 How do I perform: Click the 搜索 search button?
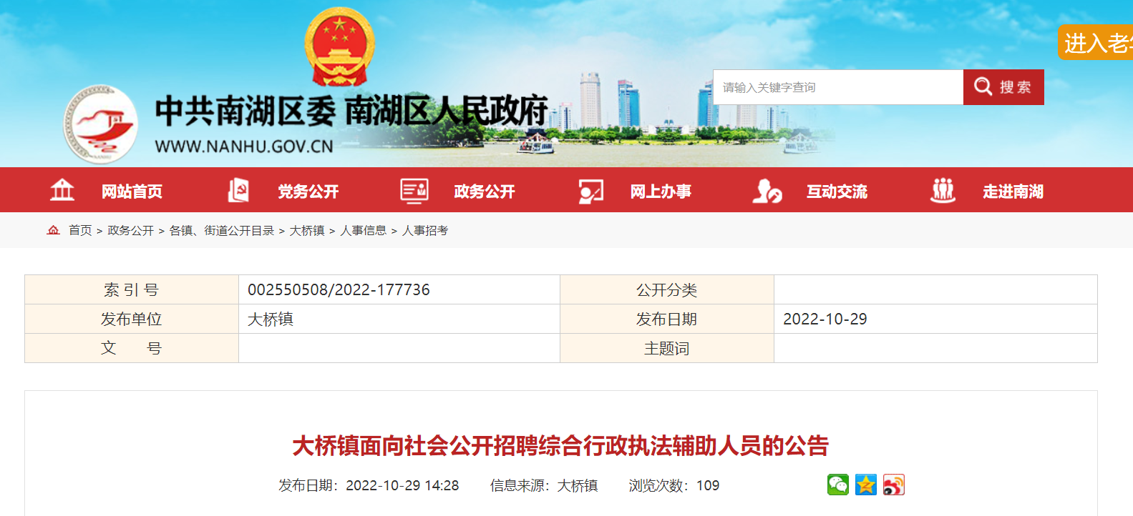pos(1003,87)
